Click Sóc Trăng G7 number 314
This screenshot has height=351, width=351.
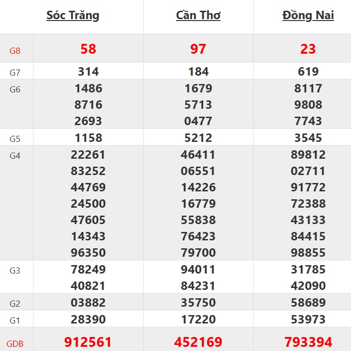coord(88,71)
